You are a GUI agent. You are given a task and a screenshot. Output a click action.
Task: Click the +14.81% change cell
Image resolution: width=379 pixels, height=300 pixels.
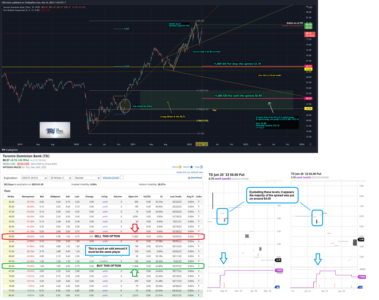pos(104,261)
